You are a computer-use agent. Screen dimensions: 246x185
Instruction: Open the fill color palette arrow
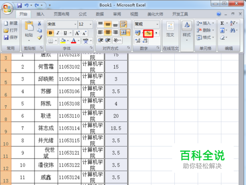point(68,41)
